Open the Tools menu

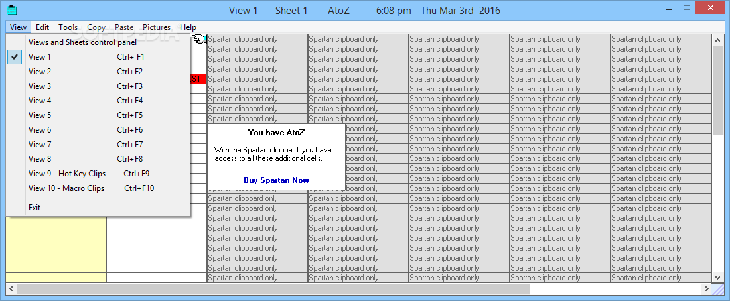68,27
